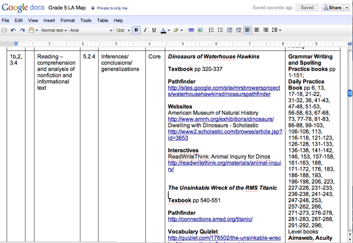This screenshot has height=243, width=353.
Task: Click the text color A icon
Action: pyautogui.click(x=163, y=30)
